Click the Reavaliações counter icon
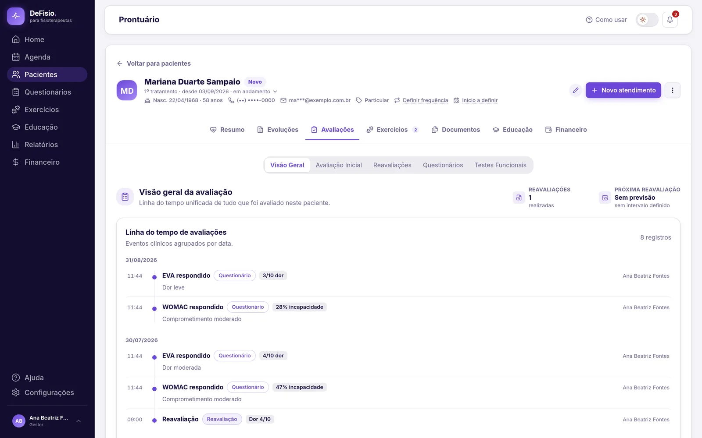The width and height of the screenshot is (702, 438). [519, 198]
